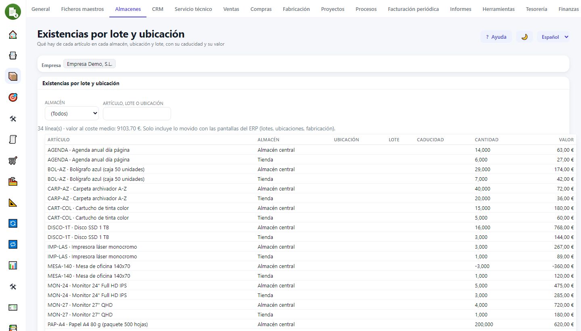Open the Fabricación menu
Viewport: 581px width, 331px height.
tap(297, 9)
